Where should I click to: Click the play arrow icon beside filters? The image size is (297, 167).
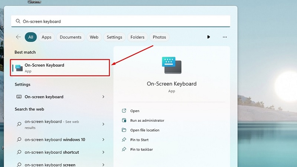pyautogui.click(x=209, y=37)
